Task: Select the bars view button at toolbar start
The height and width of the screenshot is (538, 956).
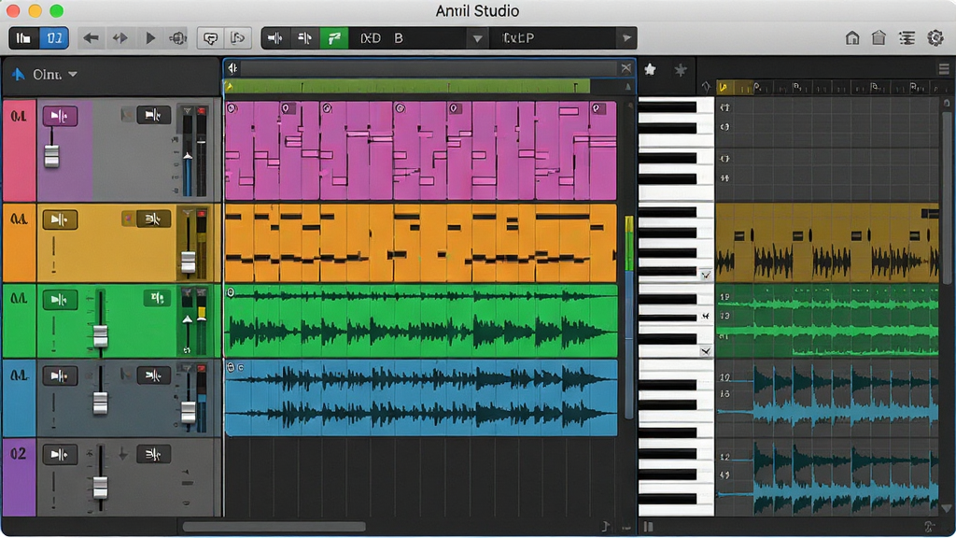Action: click(23, 38)
